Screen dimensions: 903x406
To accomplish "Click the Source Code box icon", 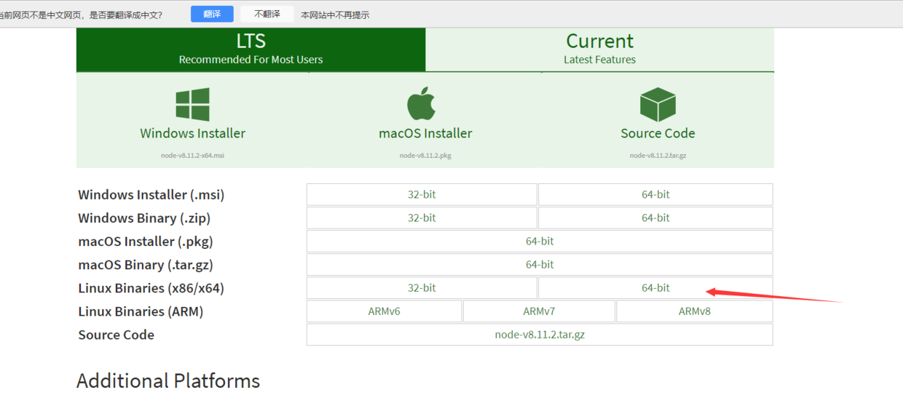I will (x=658, y=104).
